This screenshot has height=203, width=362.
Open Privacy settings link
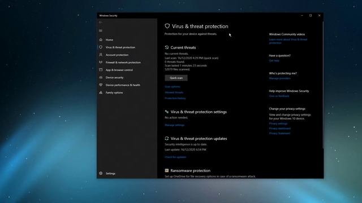pos(278,123)
